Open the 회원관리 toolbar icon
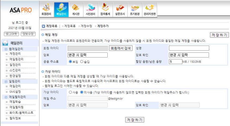Screen dimensions: 230x126 (x=46, y=10)
